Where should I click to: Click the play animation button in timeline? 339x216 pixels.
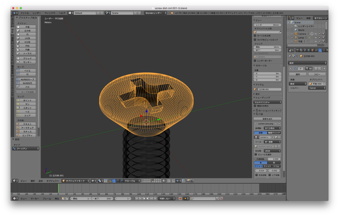coord(148,198)
